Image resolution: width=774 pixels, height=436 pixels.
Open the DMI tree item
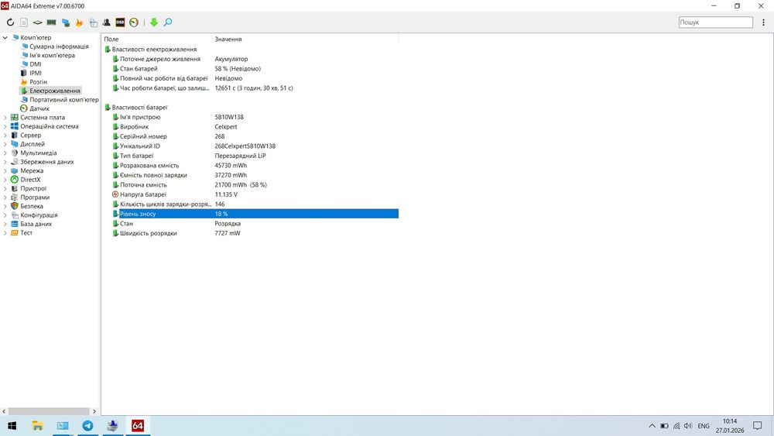36,64
